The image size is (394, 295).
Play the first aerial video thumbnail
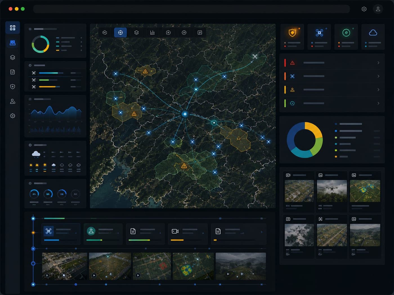[x=47, y=275]
